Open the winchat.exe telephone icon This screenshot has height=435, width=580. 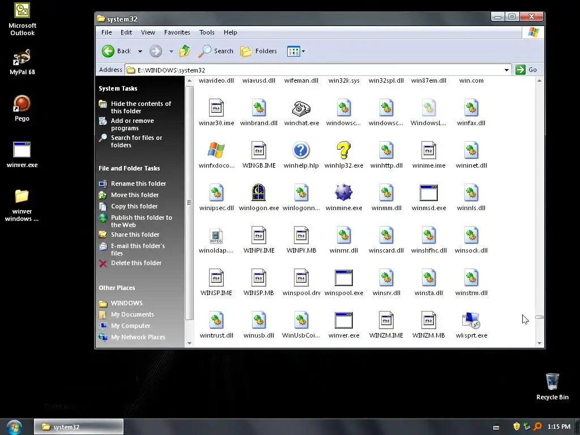[301, 108]
